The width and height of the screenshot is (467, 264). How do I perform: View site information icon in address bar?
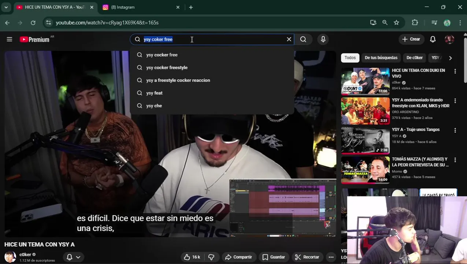(x=48, y=23)
